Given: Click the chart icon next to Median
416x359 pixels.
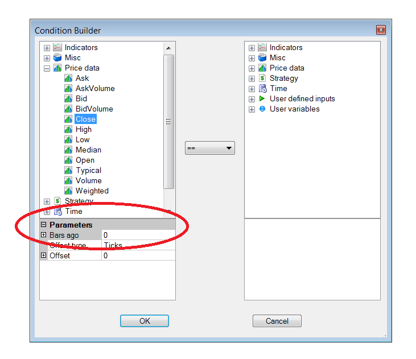Looking at the screenshot, I should [68, 150].
